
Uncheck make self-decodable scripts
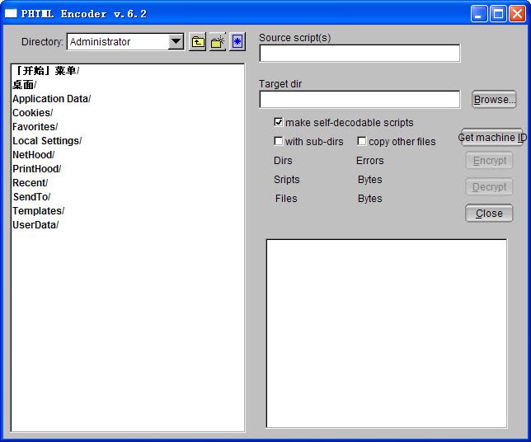coord(279,122)
